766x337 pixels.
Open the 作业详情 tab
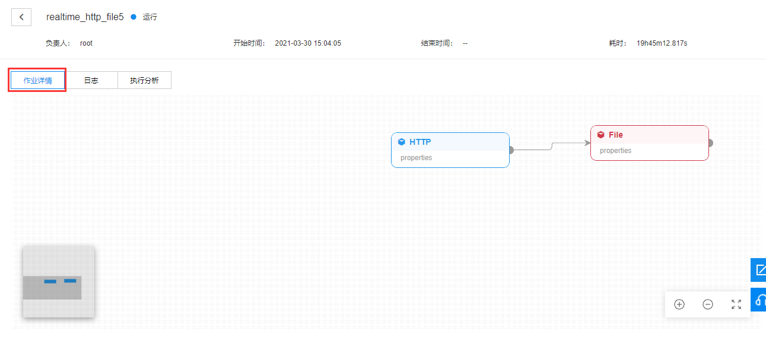coord(37,80)
